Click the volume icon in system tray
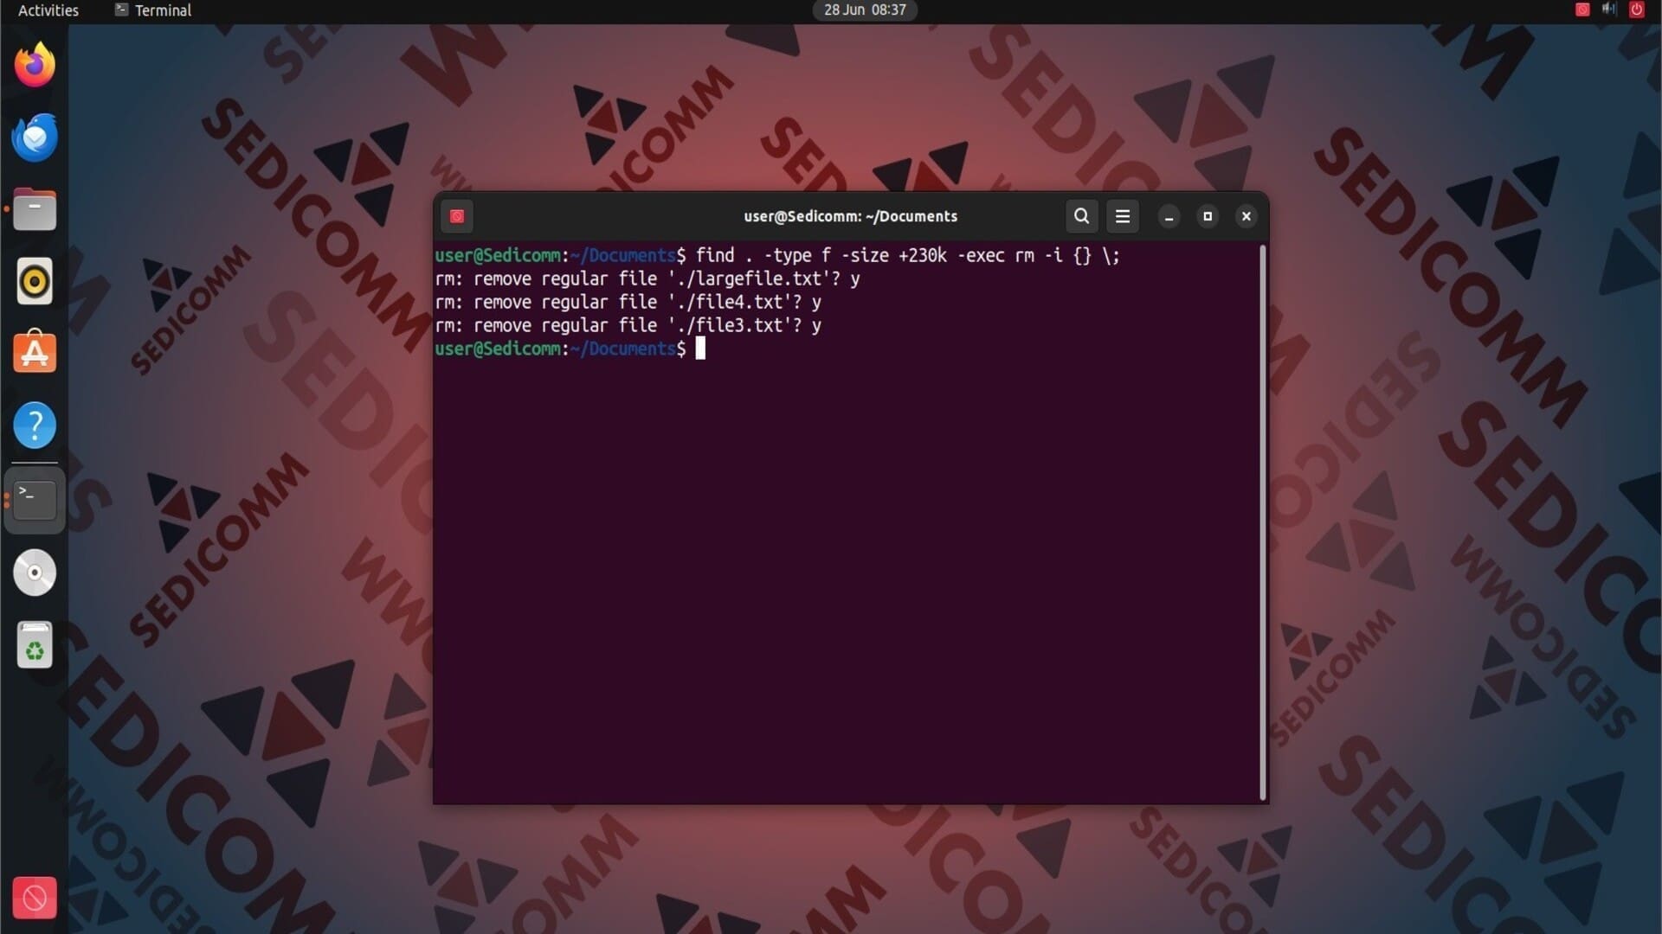This screenshot has height=934, width=1662. pos(1608,10)
